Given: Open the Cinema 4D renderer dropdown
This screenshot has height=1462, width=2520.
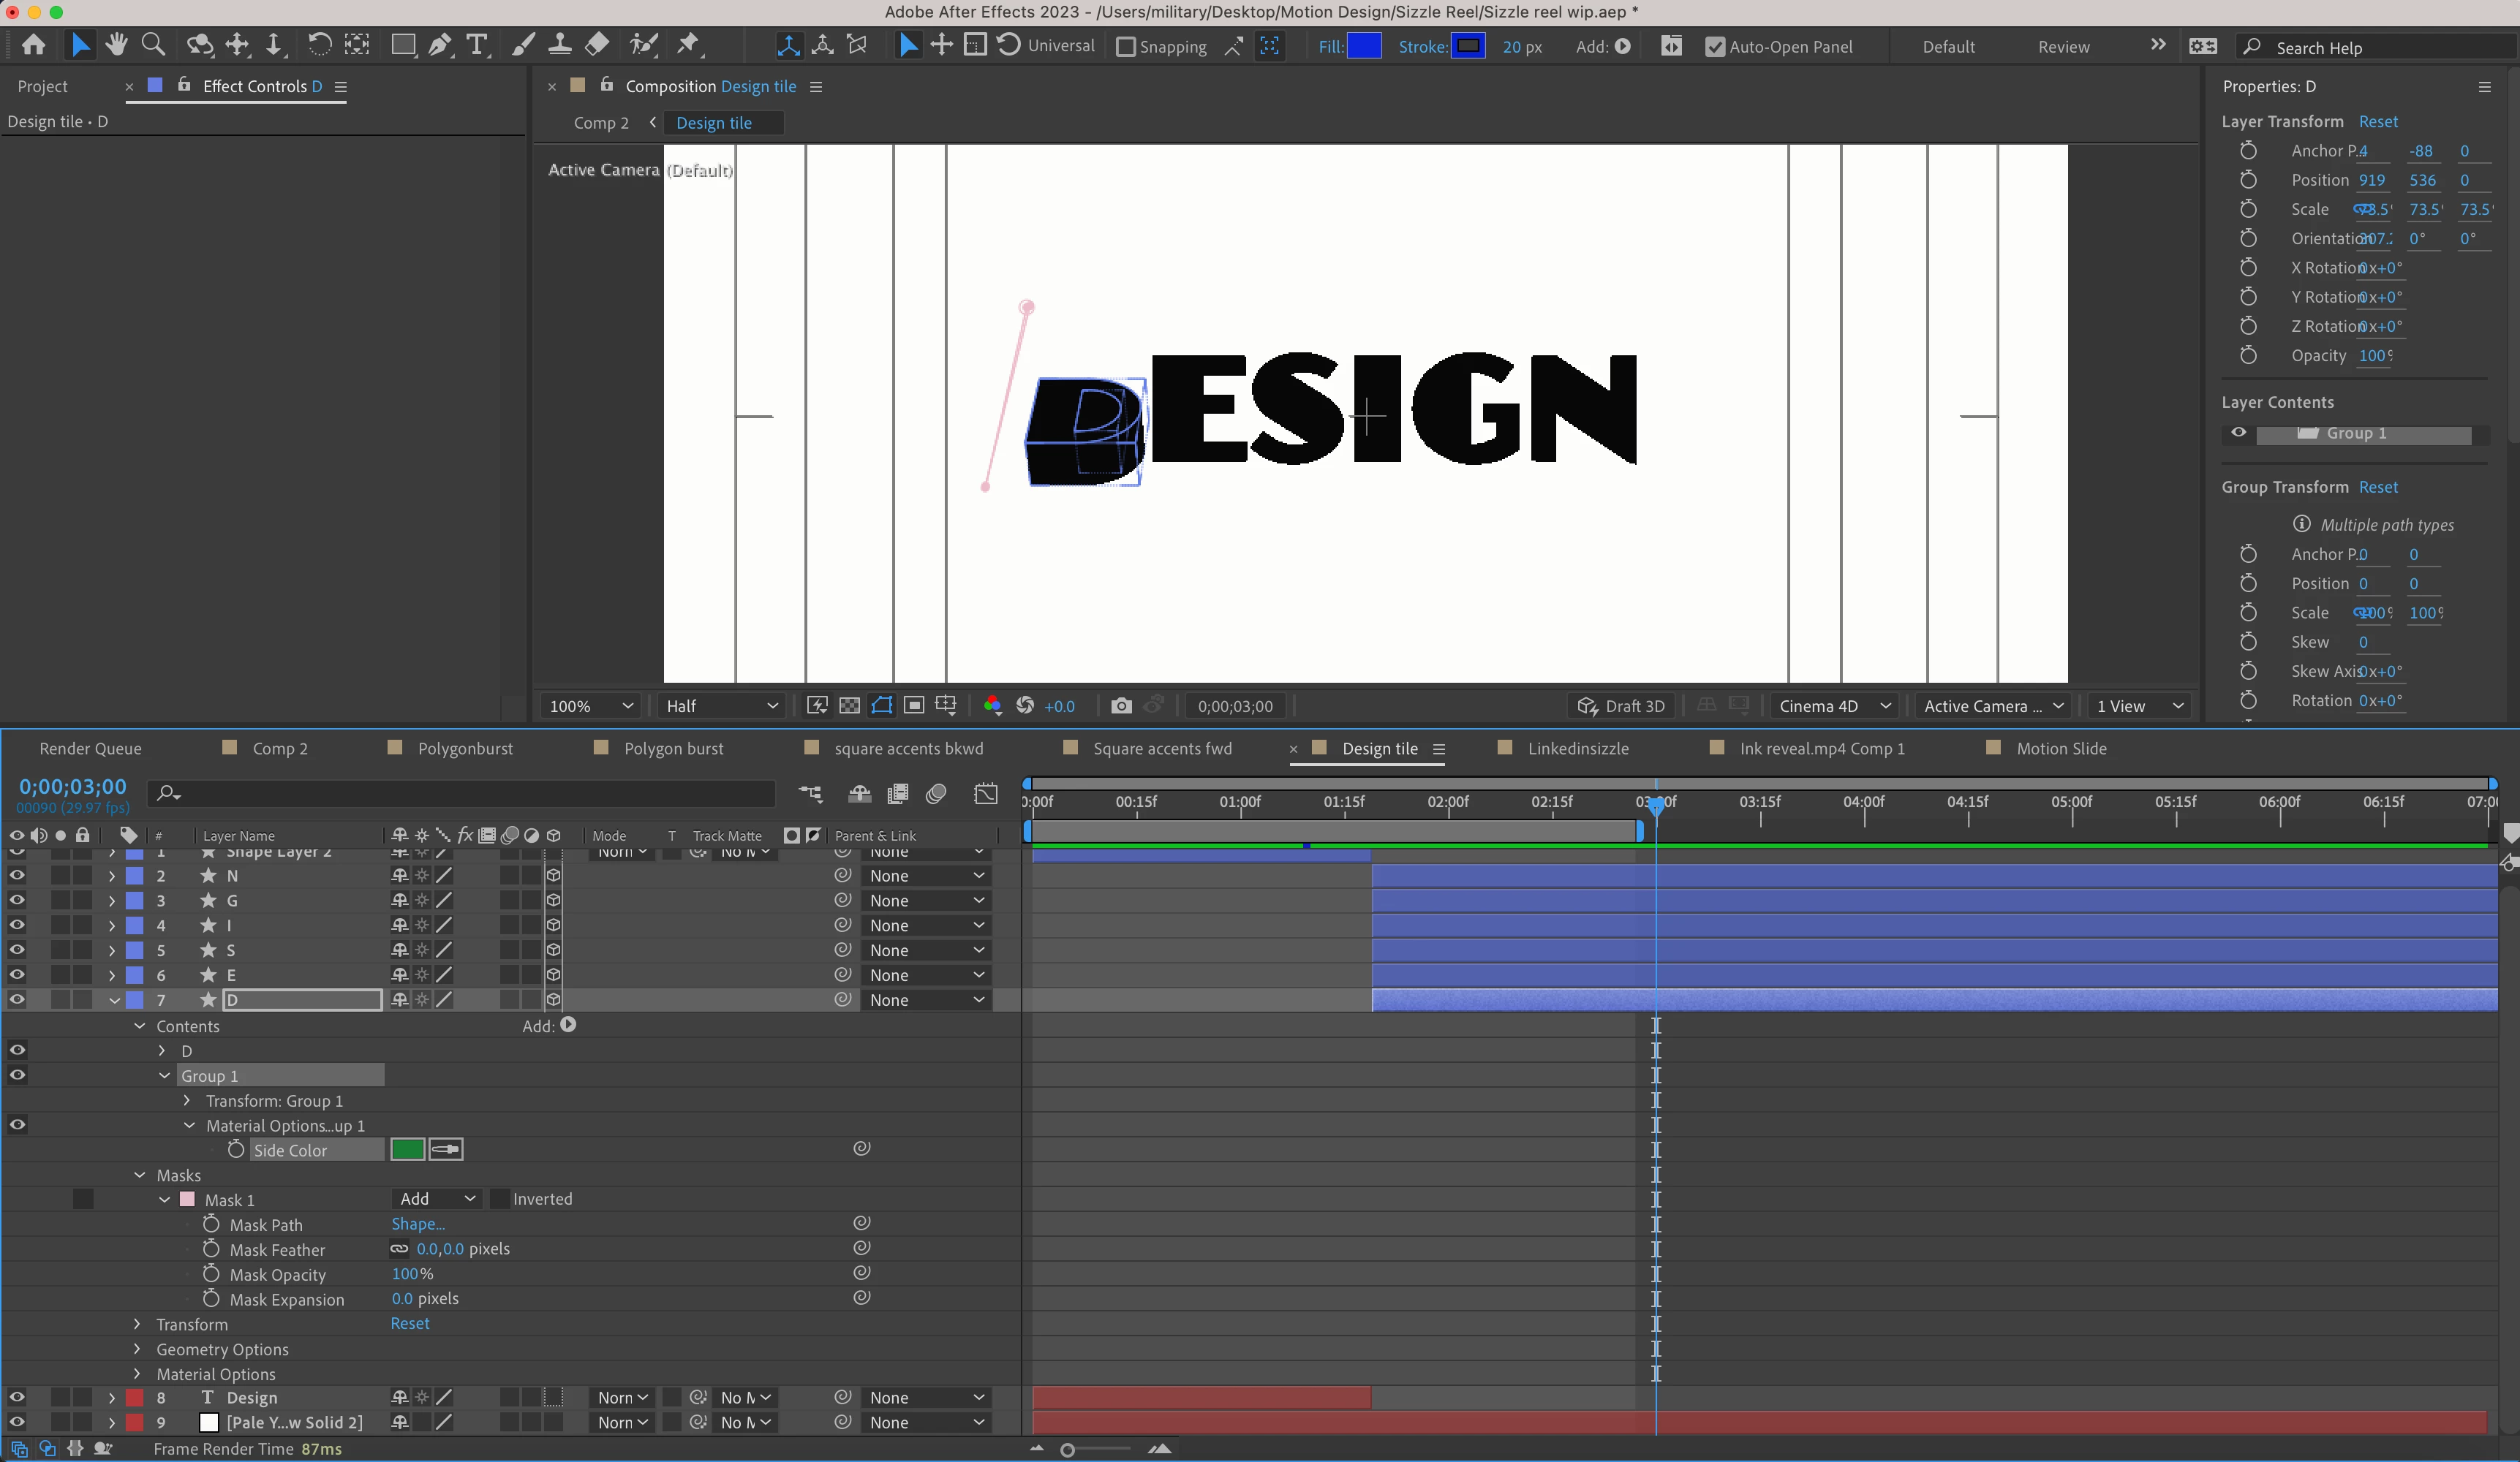Looking at the screenshot, I should coord(1835,707).
